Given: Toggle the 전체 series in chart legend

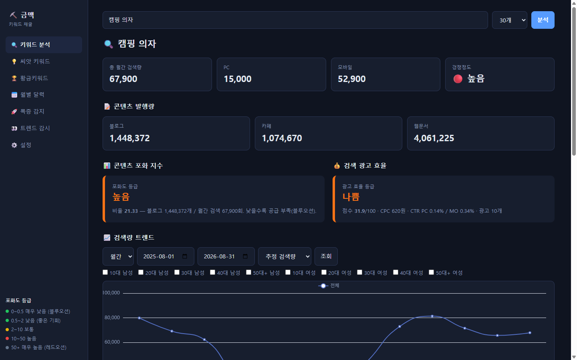Looking at the screenshot, I should point(329,286).
